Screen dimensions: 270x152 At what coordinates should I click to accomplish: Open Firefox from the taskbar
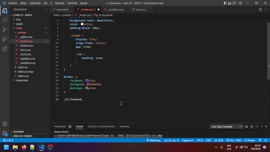(x=24, y=147)
